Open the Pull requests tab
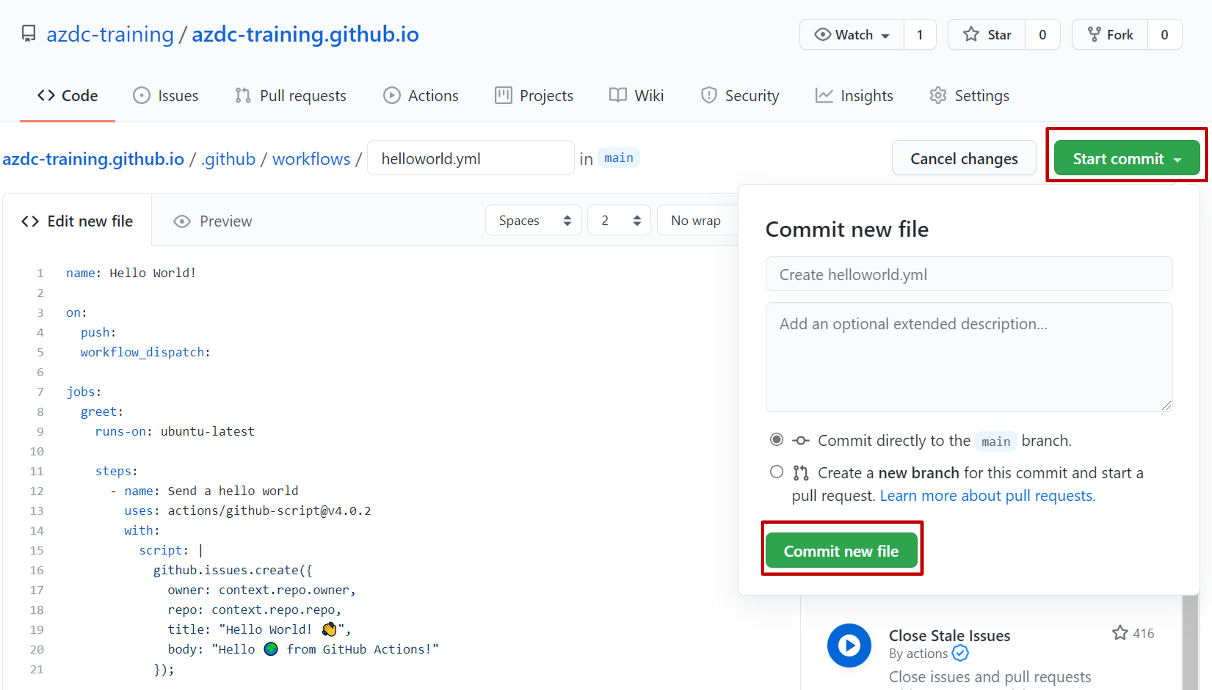The image size is (1212, 690). pos(291,96)
